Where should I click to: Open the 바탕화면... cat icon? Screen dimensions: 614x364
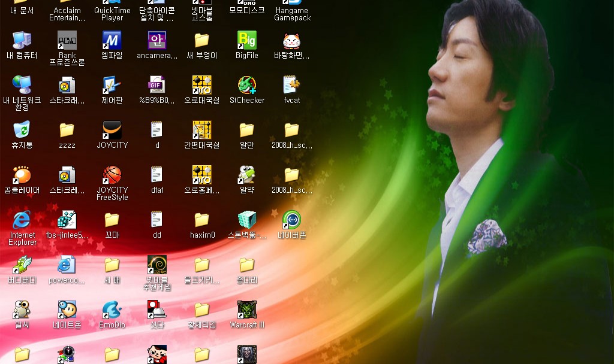point(292,40)
